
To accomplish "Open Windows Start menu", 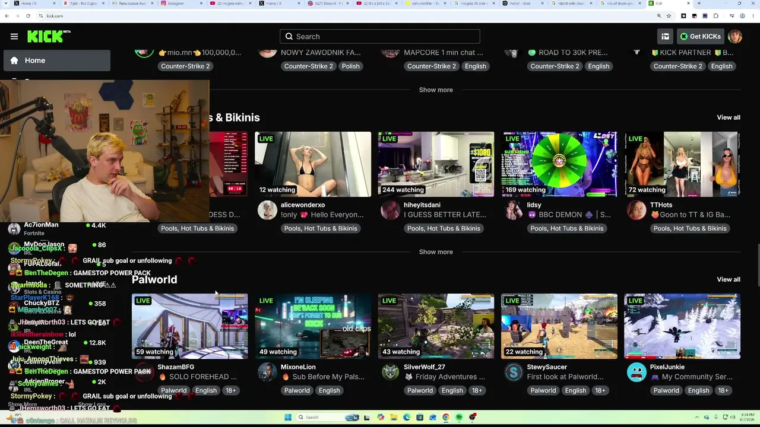I will 288,418.
